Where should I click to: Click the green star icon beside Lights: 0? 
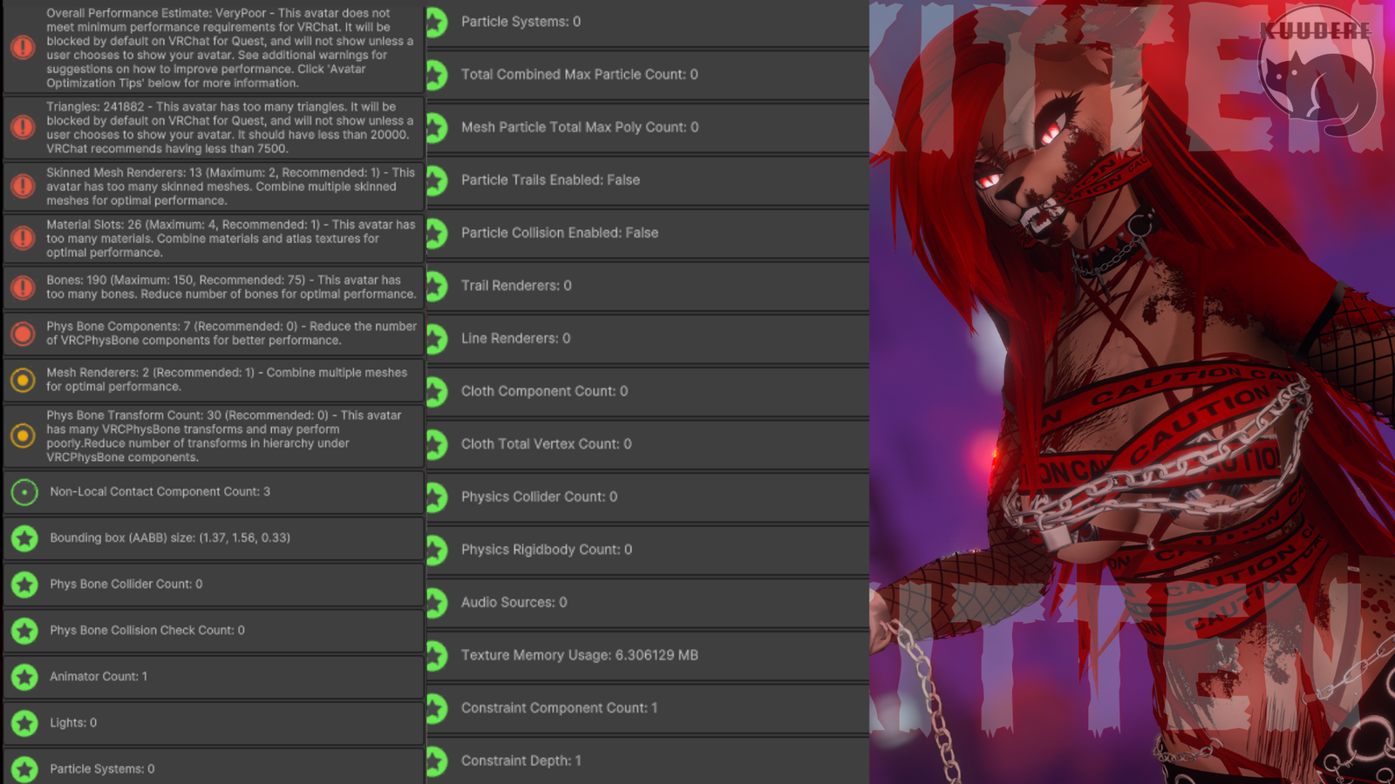tap(24, 723)
